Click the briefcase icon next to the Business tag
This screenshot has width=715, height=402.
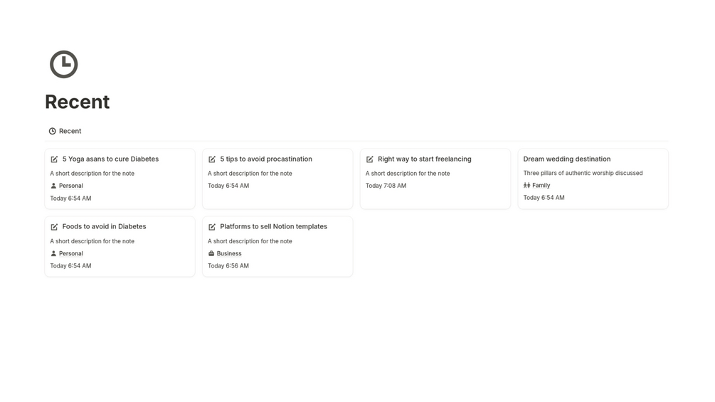click(211, 253)
